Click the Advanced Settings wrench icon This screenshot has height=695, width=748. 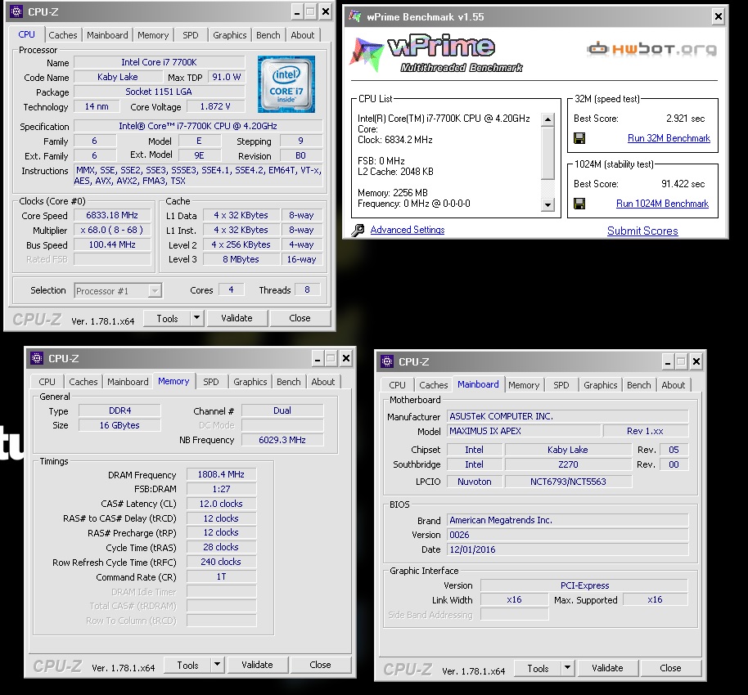pos(358,231)
